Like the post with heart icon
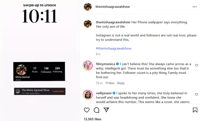Image resolution: width=201 pixels, height=121 pixels. click(x=87, y=110)
